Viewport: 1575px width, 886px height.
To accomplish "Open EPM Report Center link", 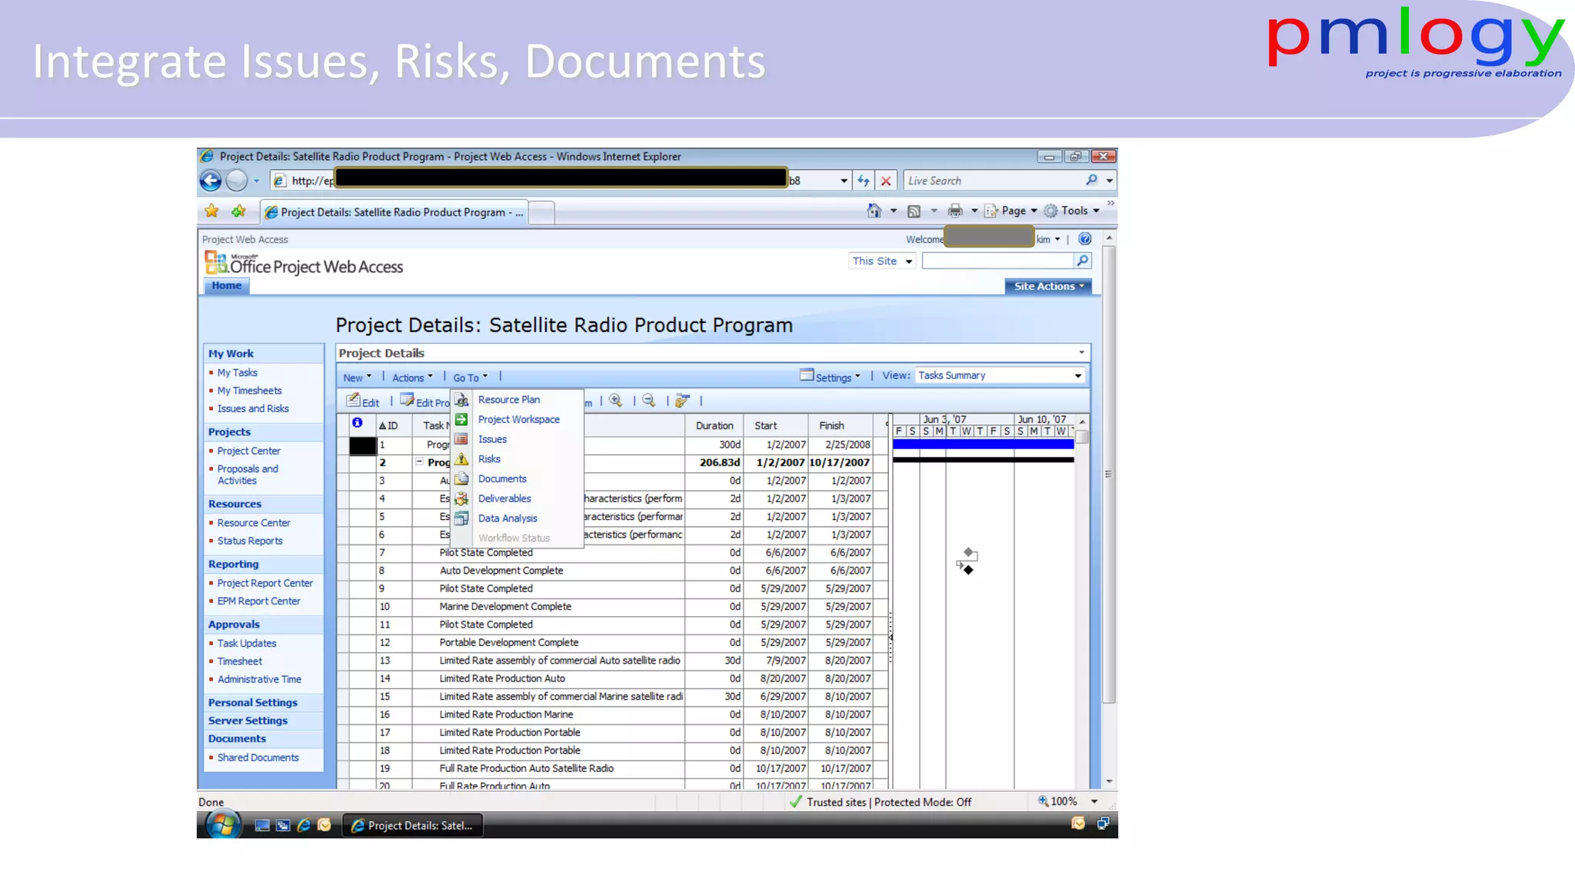I will (258, 601).
